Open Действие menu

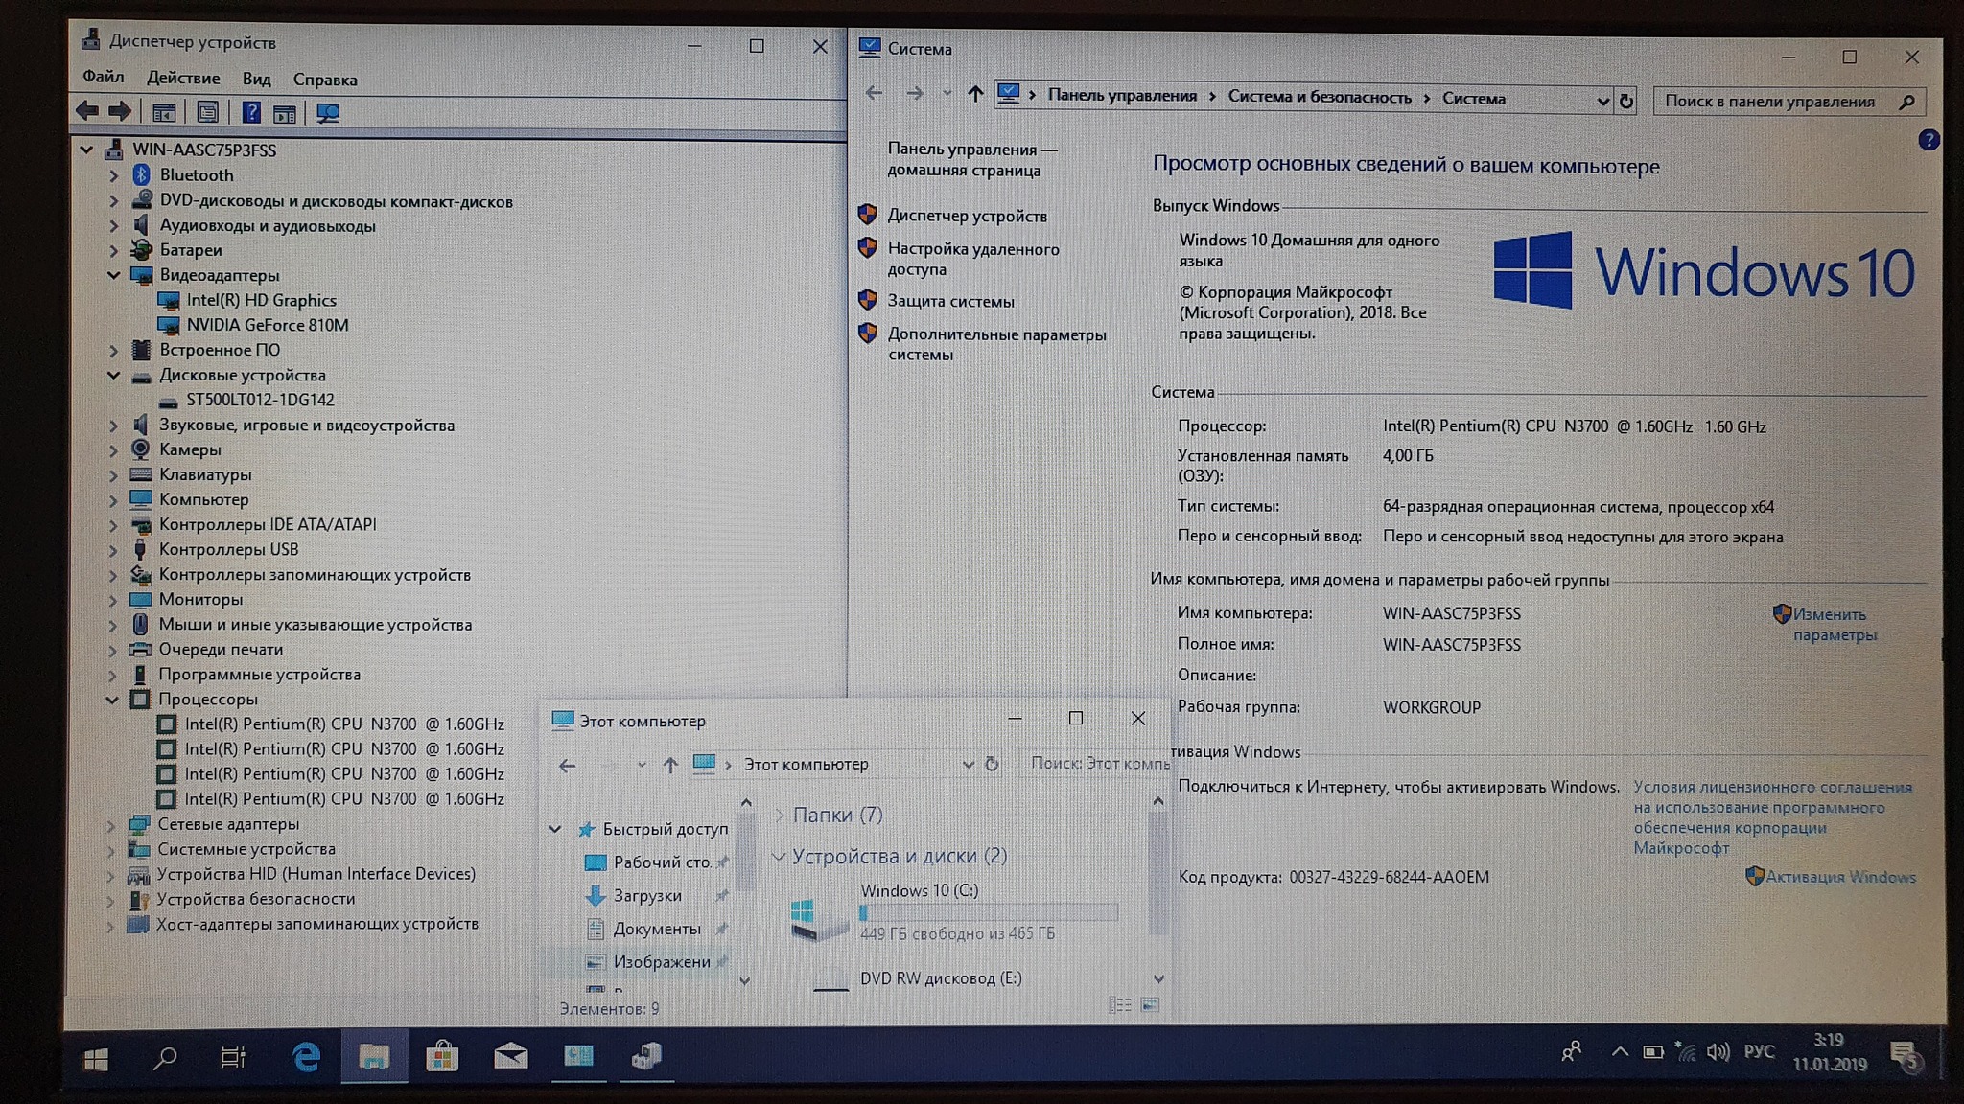[x=182, y=78]
